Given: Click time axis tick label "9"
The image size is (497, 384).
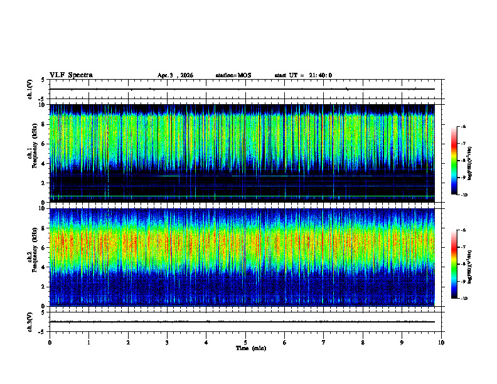Looking at the screenshot, I should click(x=402, y=343).
